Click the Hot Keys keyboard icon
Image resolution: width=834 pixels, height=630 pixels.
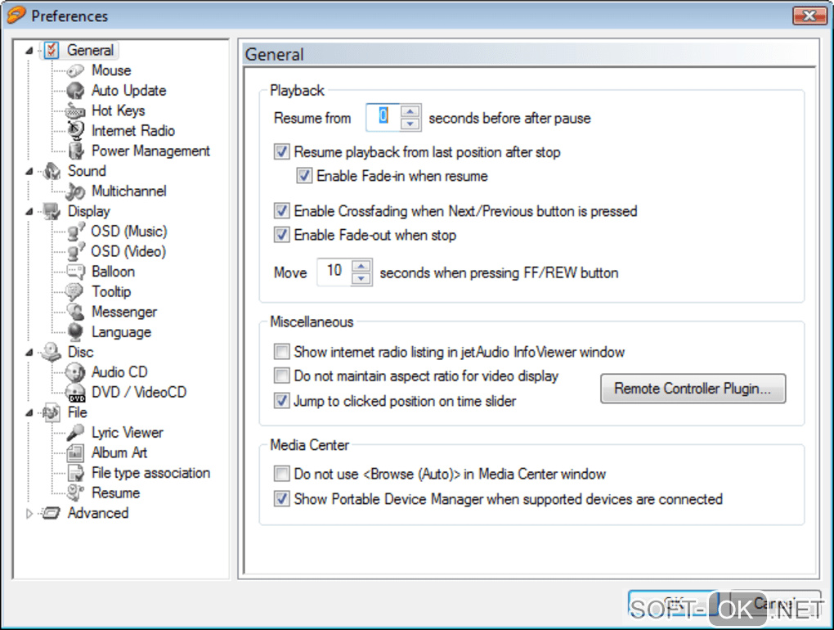coord(76,110)
